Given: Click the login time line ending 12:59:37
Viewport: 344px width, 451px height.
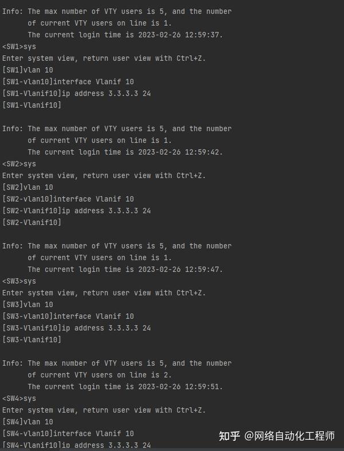Looking at the screenshot, I should 125,35.
